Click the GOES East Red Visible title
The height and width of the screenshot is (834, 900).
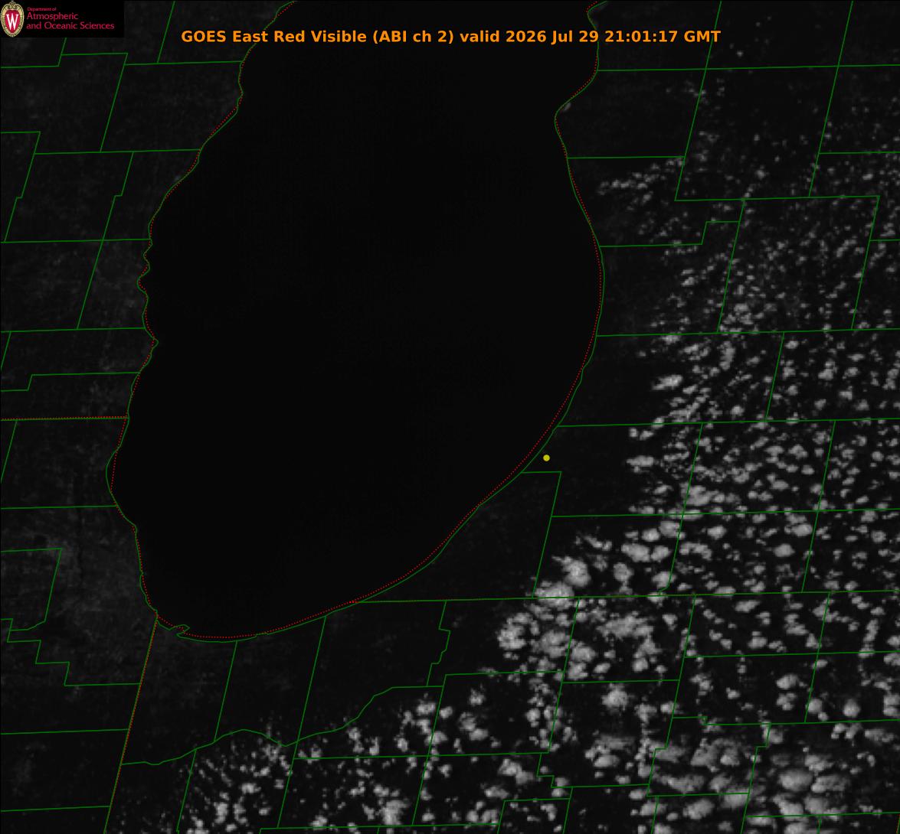click(x=273, y=37)
